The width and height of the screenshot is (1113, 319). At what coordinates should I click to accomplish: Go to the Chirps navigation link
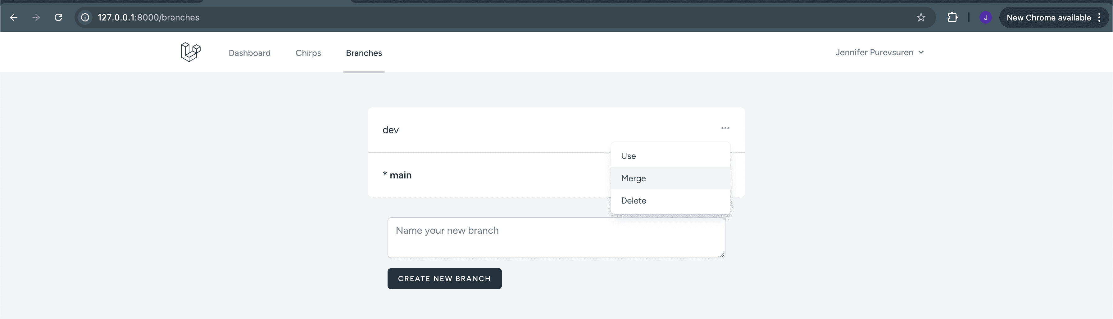[x=308, y=53]
